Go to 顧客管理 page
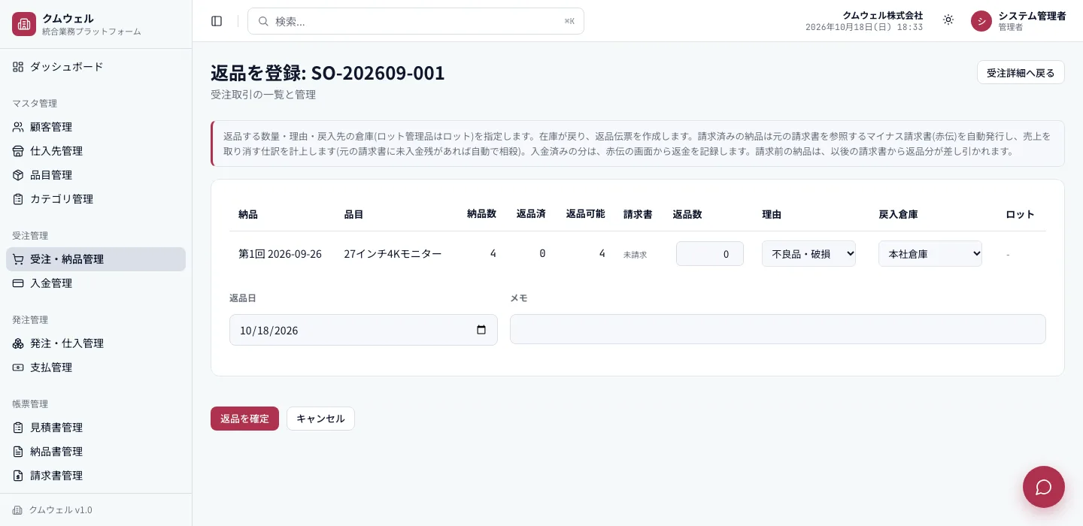 (x=96, y=127)
